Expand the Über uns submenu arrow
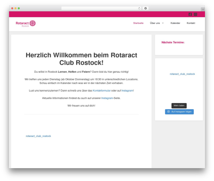The height and width of the screenshot is (181, 214). (163, 23)
